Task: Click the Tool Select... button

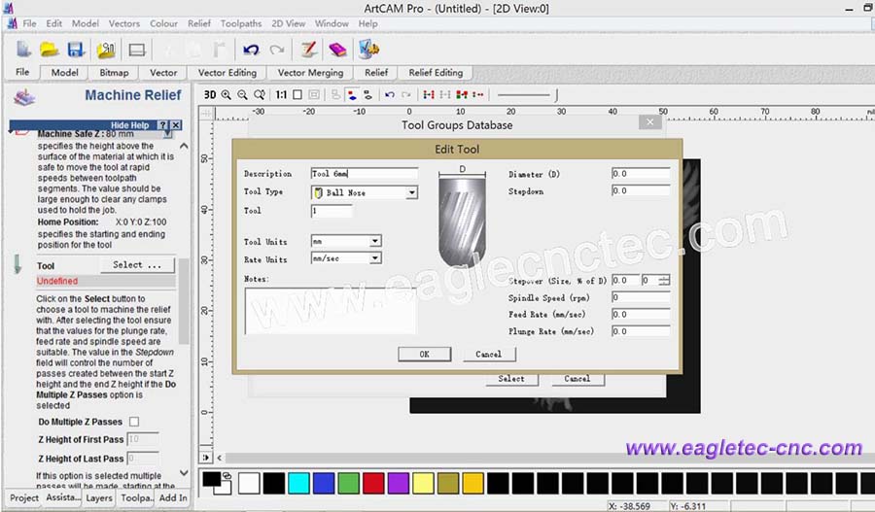Action: [x=137, y=265]
